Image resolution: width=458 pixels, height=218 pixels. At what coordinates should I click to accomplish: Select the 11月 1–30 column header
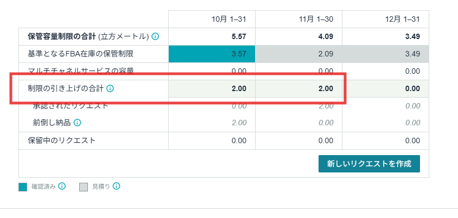coord(316,20)
